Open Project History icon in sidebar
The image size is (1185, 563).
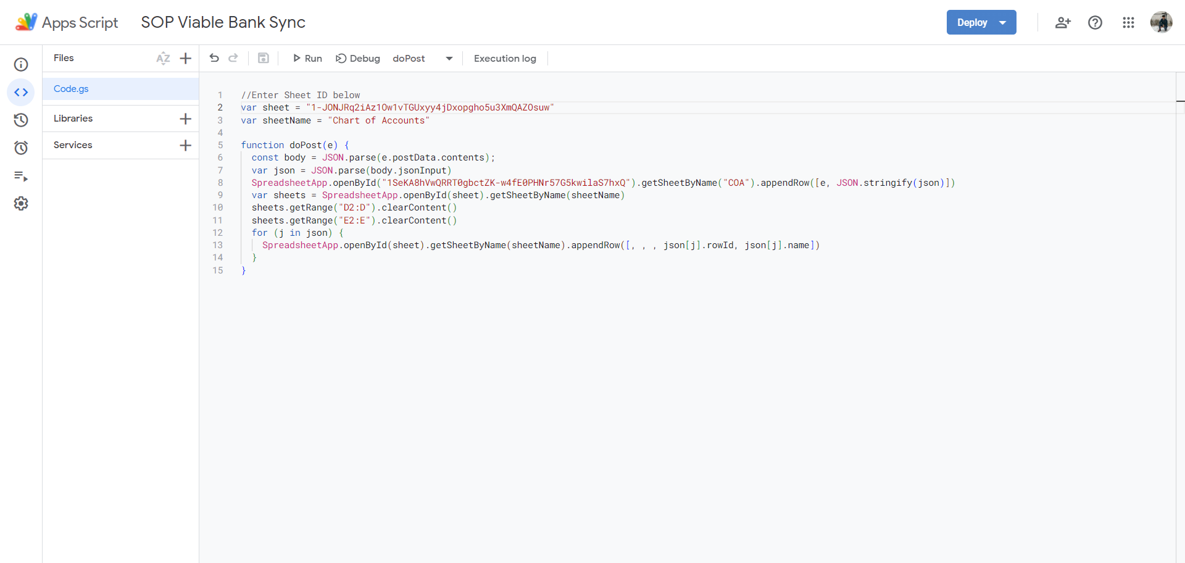[x=21, y=120]
